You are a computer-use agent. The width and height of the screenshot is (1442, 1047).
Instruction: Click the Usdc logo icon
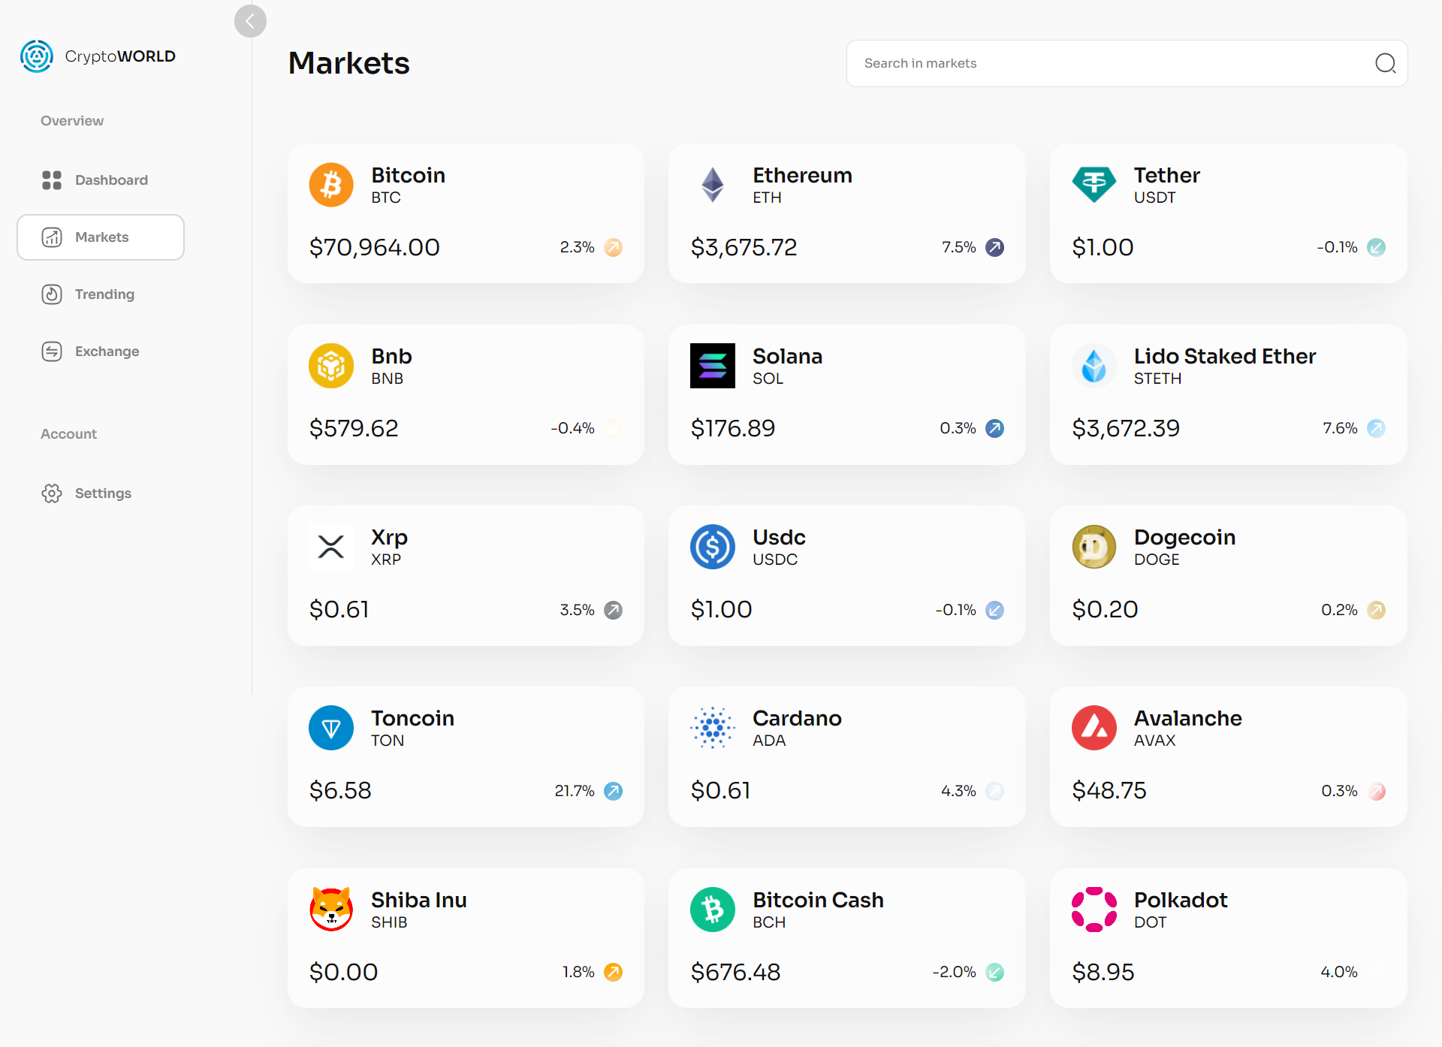[713, 547]
